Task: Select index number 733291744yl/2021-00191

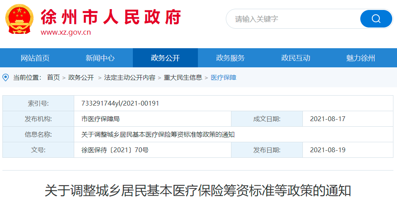Action: click(120, 103)
